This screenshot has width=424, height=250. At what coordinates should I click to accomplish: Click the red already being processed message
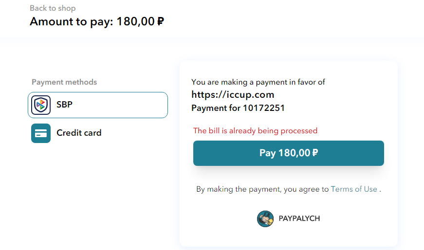click(x=255, y=131)
